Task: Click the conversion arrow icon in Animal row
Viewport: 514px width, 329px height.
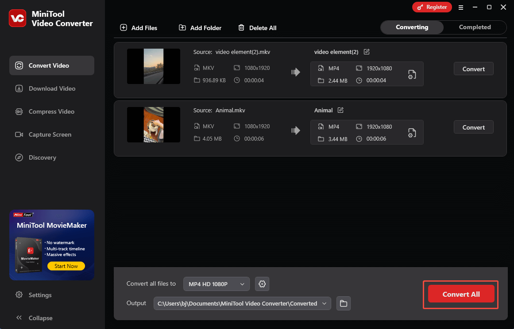Action: [296, 130]
